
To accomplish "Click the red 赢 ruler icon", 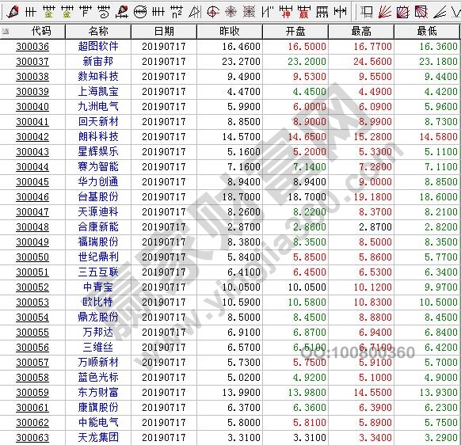I will tap(304, 12).
